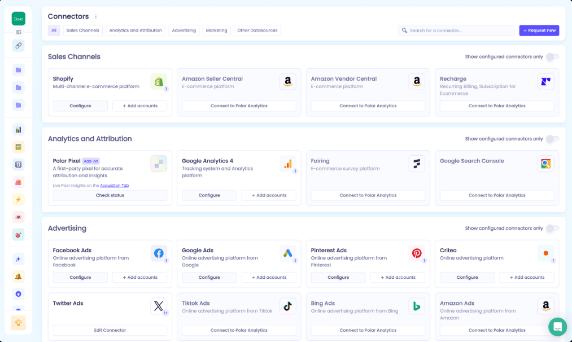
Task: Configure the Shopify connector
Action: click(x=80, y=106)
